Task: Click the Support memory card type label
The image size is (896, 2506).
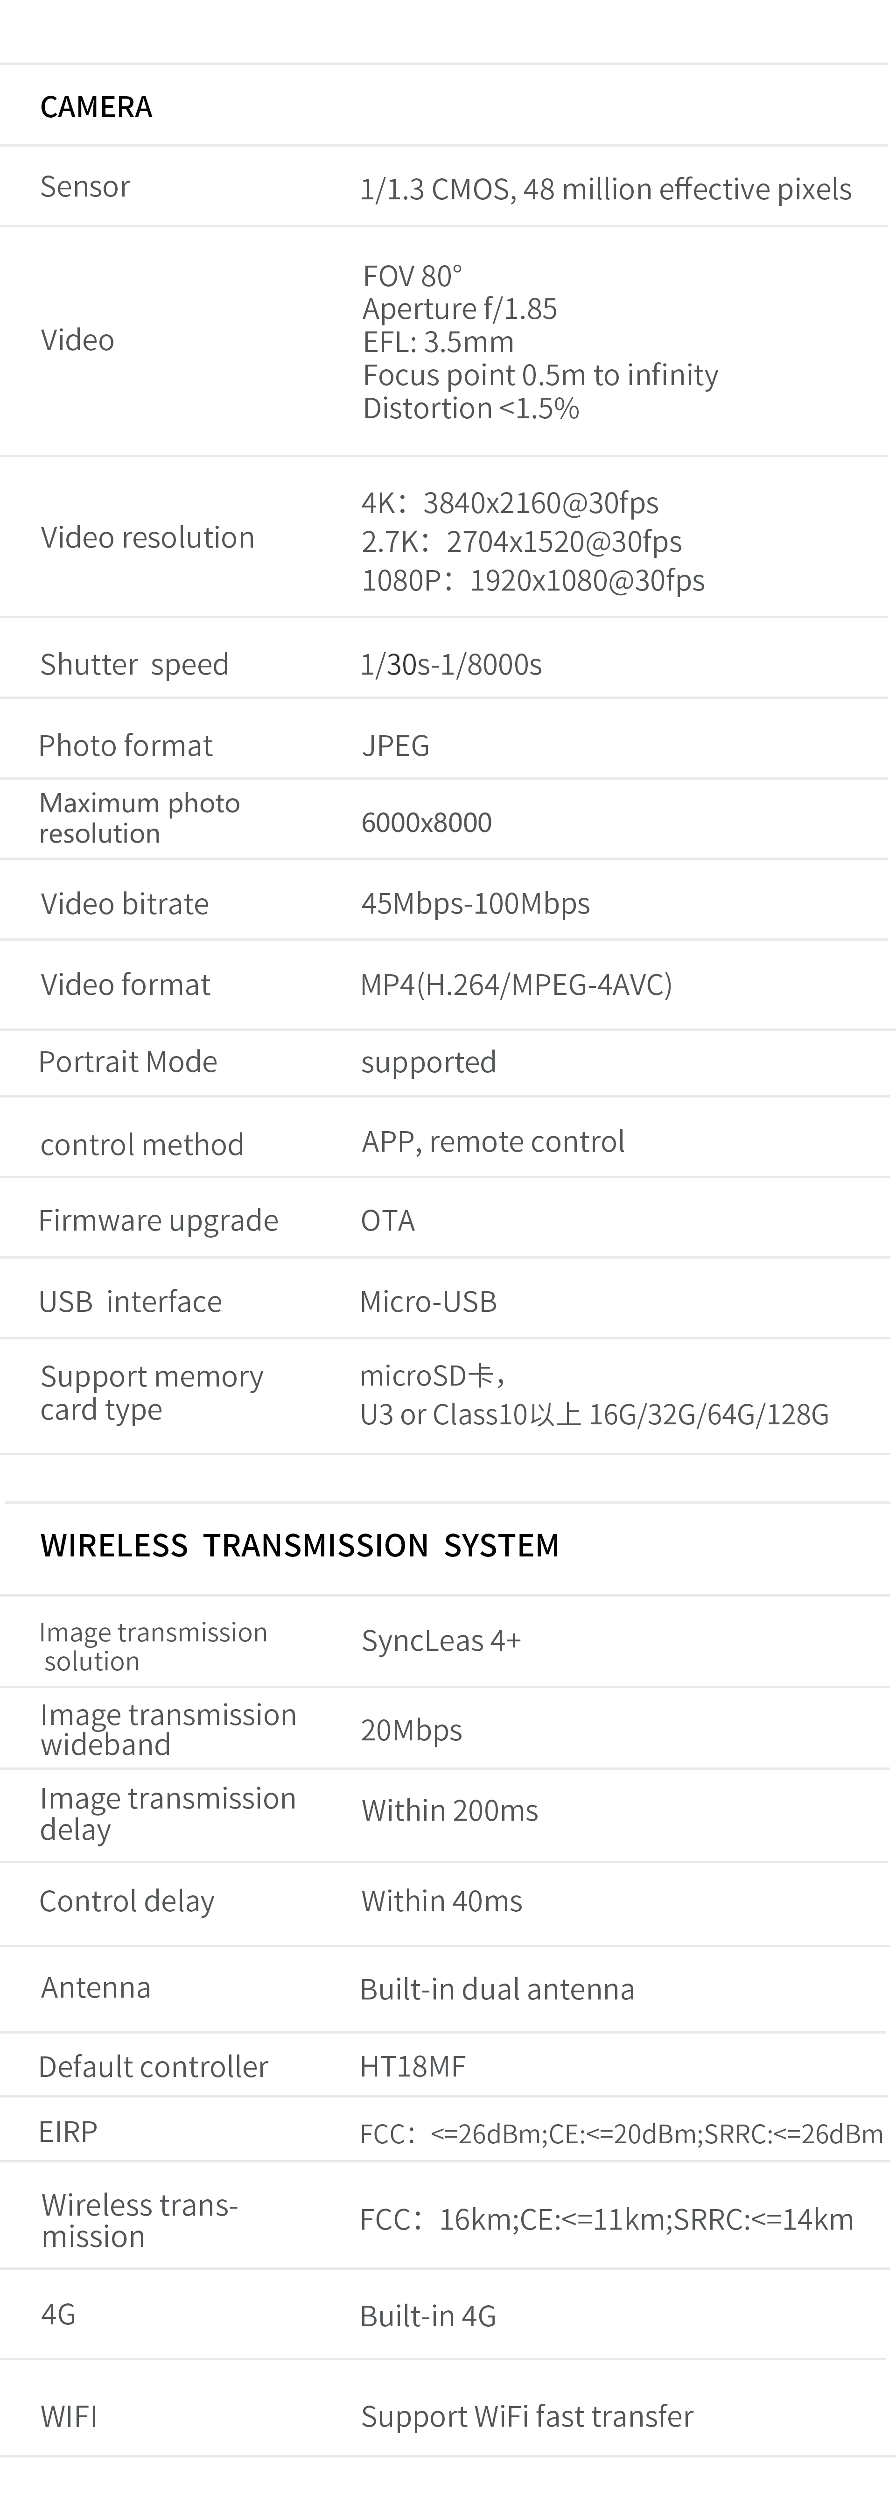Action: [x=151, y=1392]
